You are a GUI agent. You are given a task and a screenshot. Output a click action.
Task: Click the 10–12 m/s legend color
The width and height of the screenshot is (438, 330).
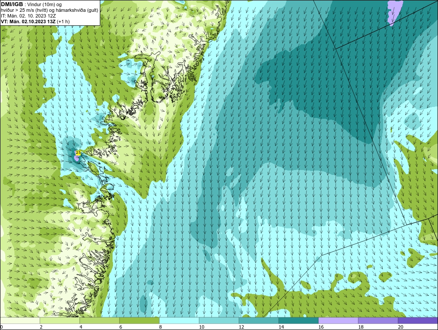pos(219,320)
